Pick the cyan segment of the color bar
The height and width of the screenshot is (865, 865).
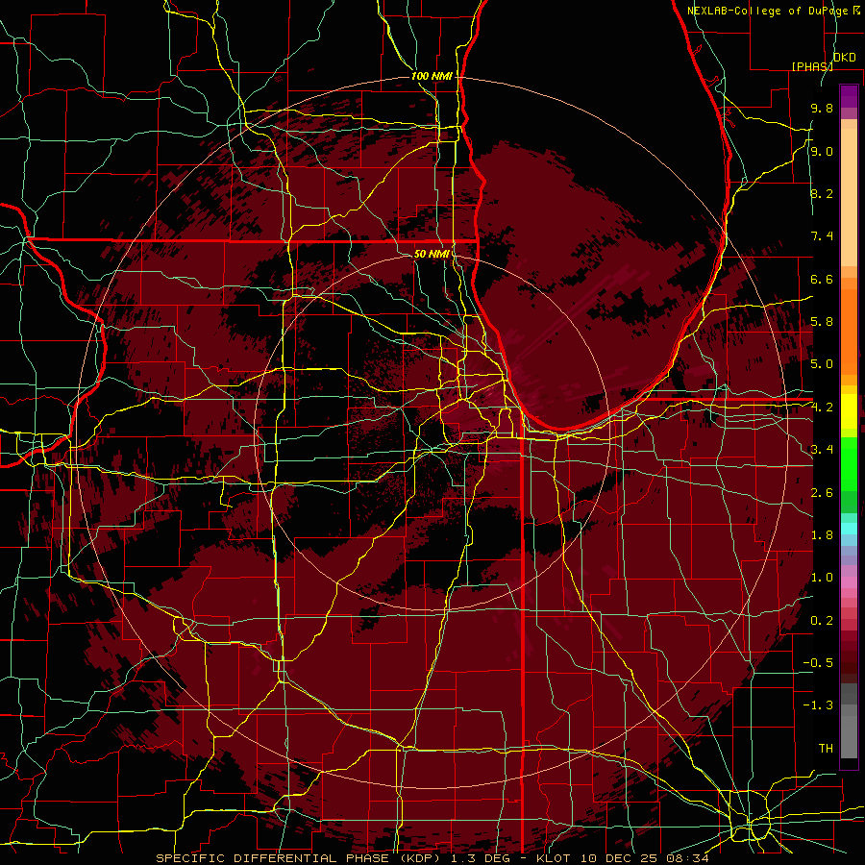849,529
